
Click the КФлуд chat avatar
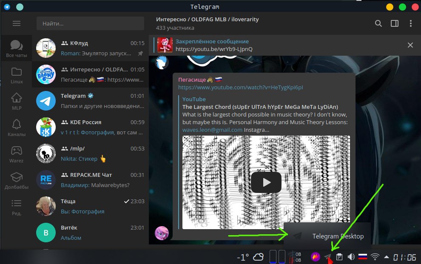pyautogui.click(x=46, y=48)
